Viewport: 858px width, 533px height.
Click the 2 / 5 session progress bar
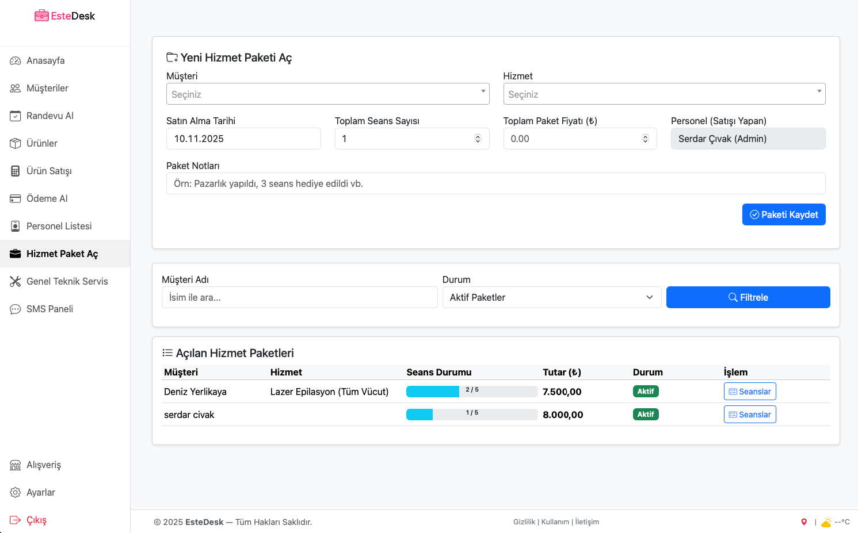click(x=471, y=392)
